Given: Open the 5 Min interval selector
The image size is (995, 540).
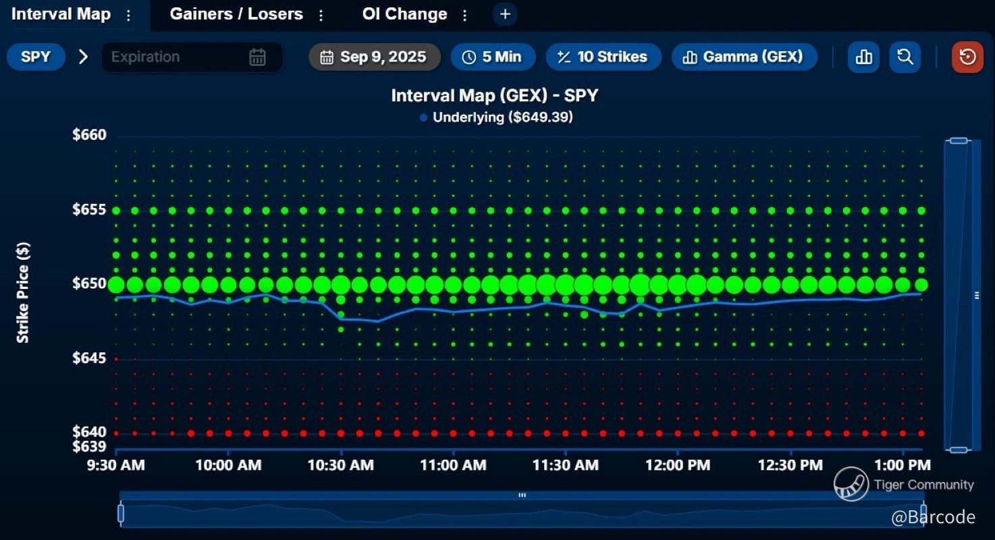Looking at the screenshot, I should pyautogui.click(x=493, y=57).
